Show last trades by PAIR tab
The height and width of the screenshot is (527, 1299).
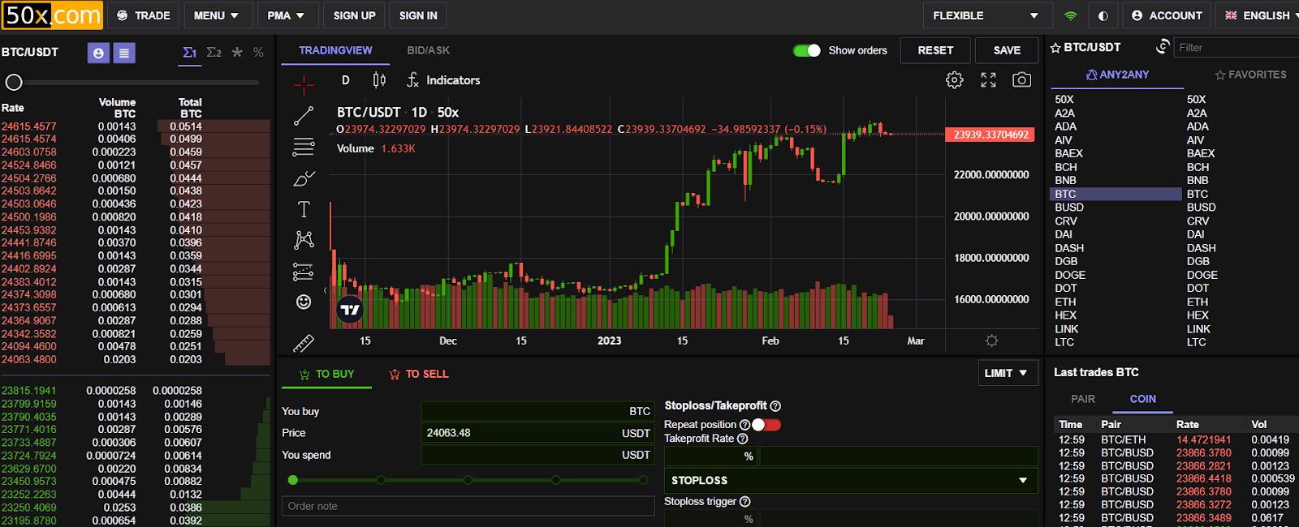click(x=1083, y=399)
